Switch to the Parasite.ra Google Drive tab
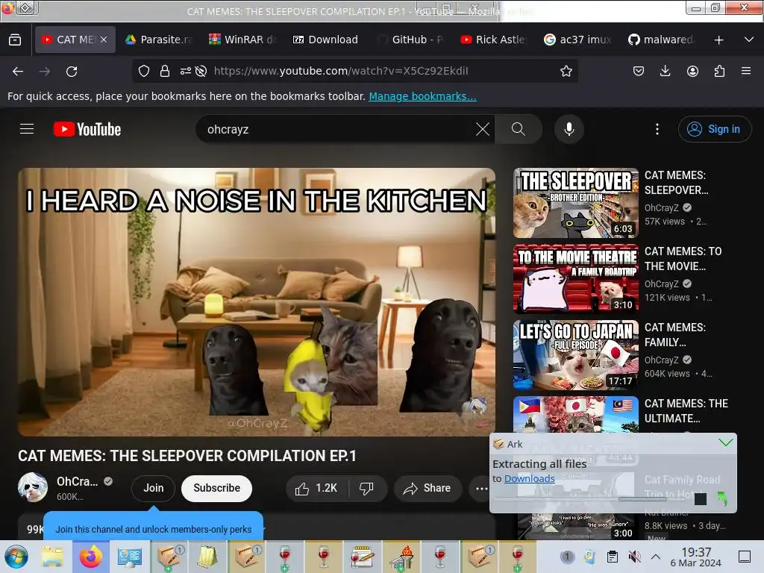The image size is (764, 573). point(158,40)
